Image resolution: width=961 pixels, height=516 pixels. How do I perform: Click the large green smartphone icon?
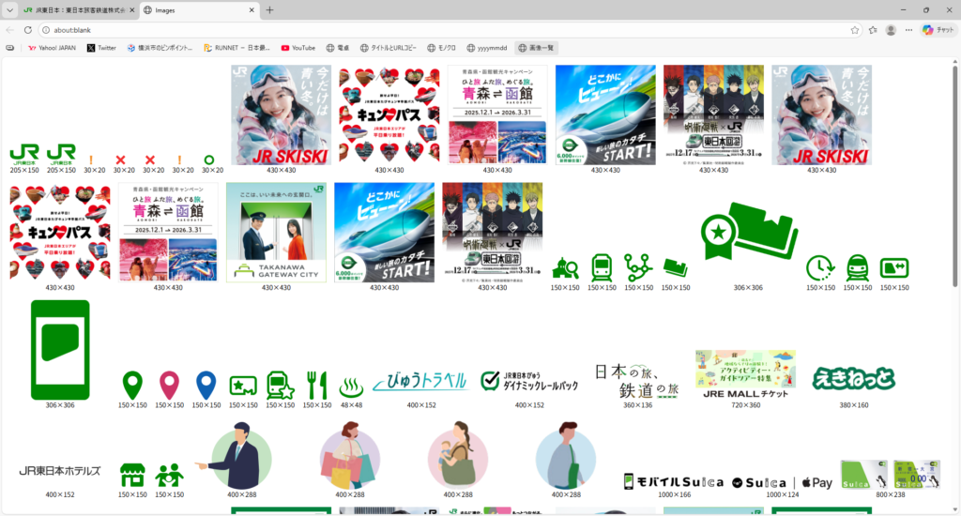[60, 350]
